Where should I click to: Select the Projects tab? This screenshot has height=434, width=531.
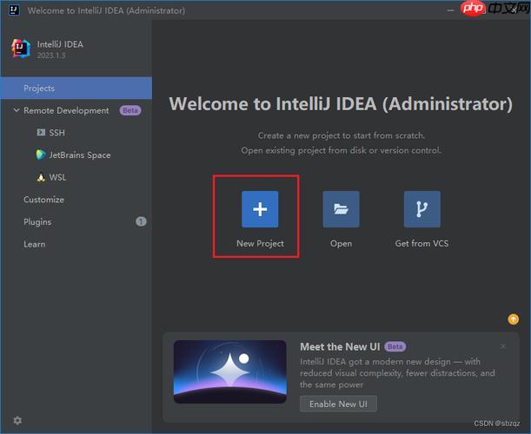(76, 88)
